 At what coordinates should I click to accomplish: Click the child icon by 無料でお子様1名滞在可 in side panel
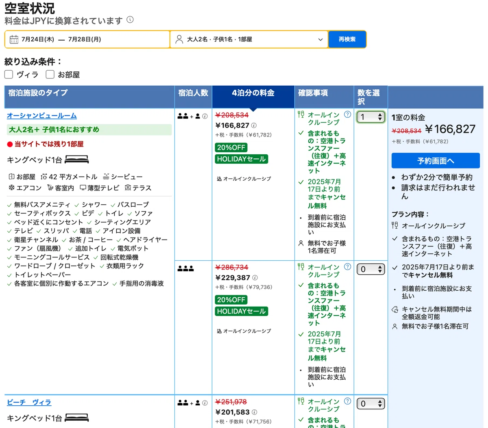[x=394, y=326]
